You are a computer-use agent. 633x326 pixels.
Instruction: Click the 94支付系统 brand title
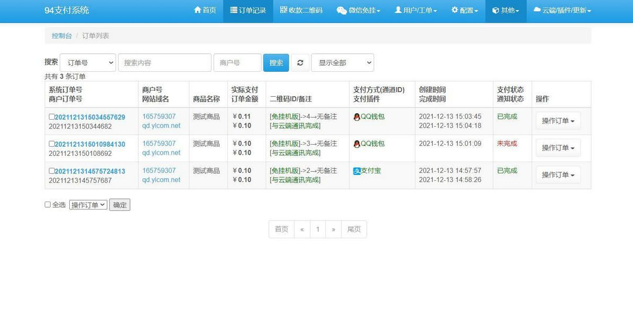(67, 11)
